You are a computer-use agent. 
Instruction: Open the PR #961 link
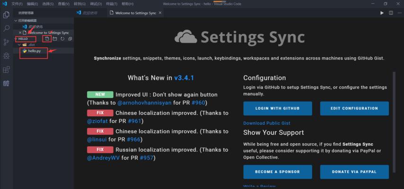coord(135,121)
